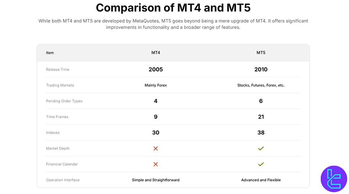
Task: Click the 'Advanced and Flexible' cell
Action: [x=261, y=180]
